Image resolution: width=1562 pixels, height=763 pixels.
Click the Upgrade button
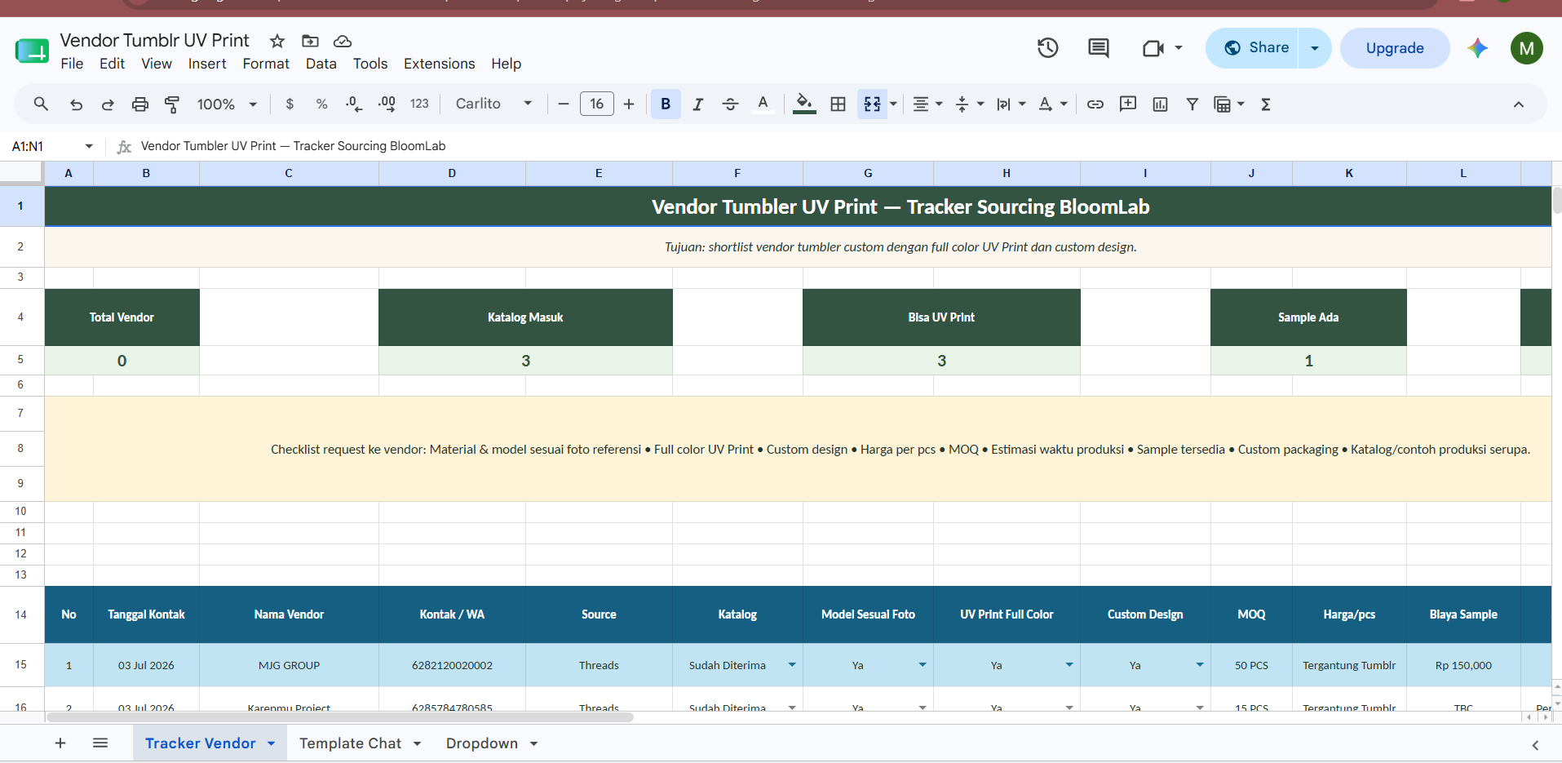click(1395, 48)
